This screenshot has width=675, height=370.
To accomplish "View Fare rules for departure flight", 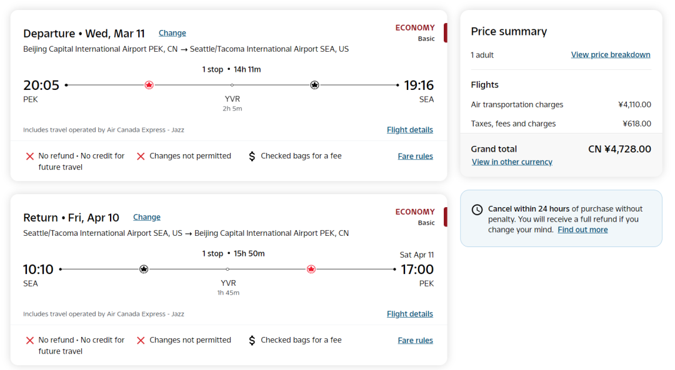I will pyautogui.click(x=415, y=156).
